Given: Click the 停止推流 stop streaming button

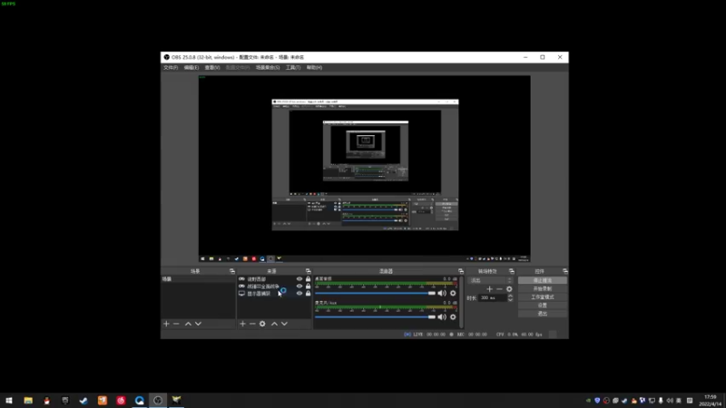Looking at the screenshot, I should [x=542, y=280].
